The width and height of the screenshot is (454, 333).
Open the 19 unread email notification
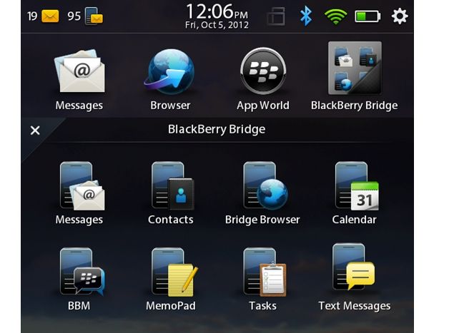click(x=43, y=16)
